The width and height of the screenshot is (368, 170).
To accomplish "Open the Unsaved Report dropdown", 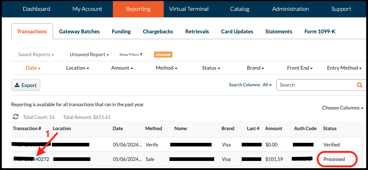I will 89,55.
